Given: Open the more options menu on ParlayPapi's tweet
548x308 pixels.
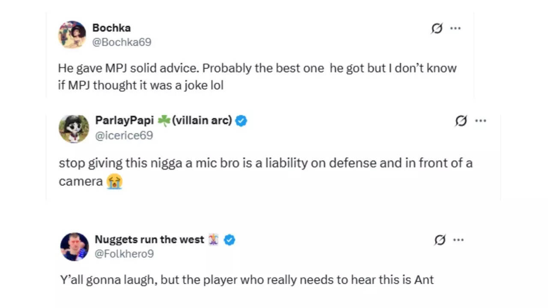Looking at the screenshot, I should 480,121.
